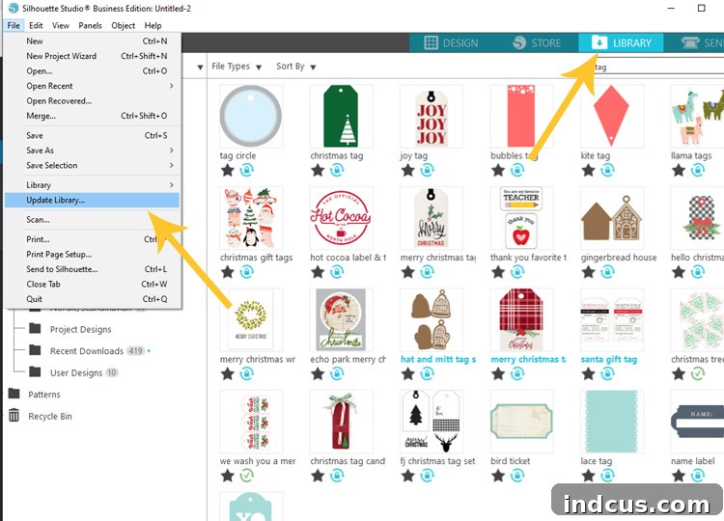Toggle favorite star for hot cocoa label
This screenshot has height=521, width=724.
click(318, 272)
